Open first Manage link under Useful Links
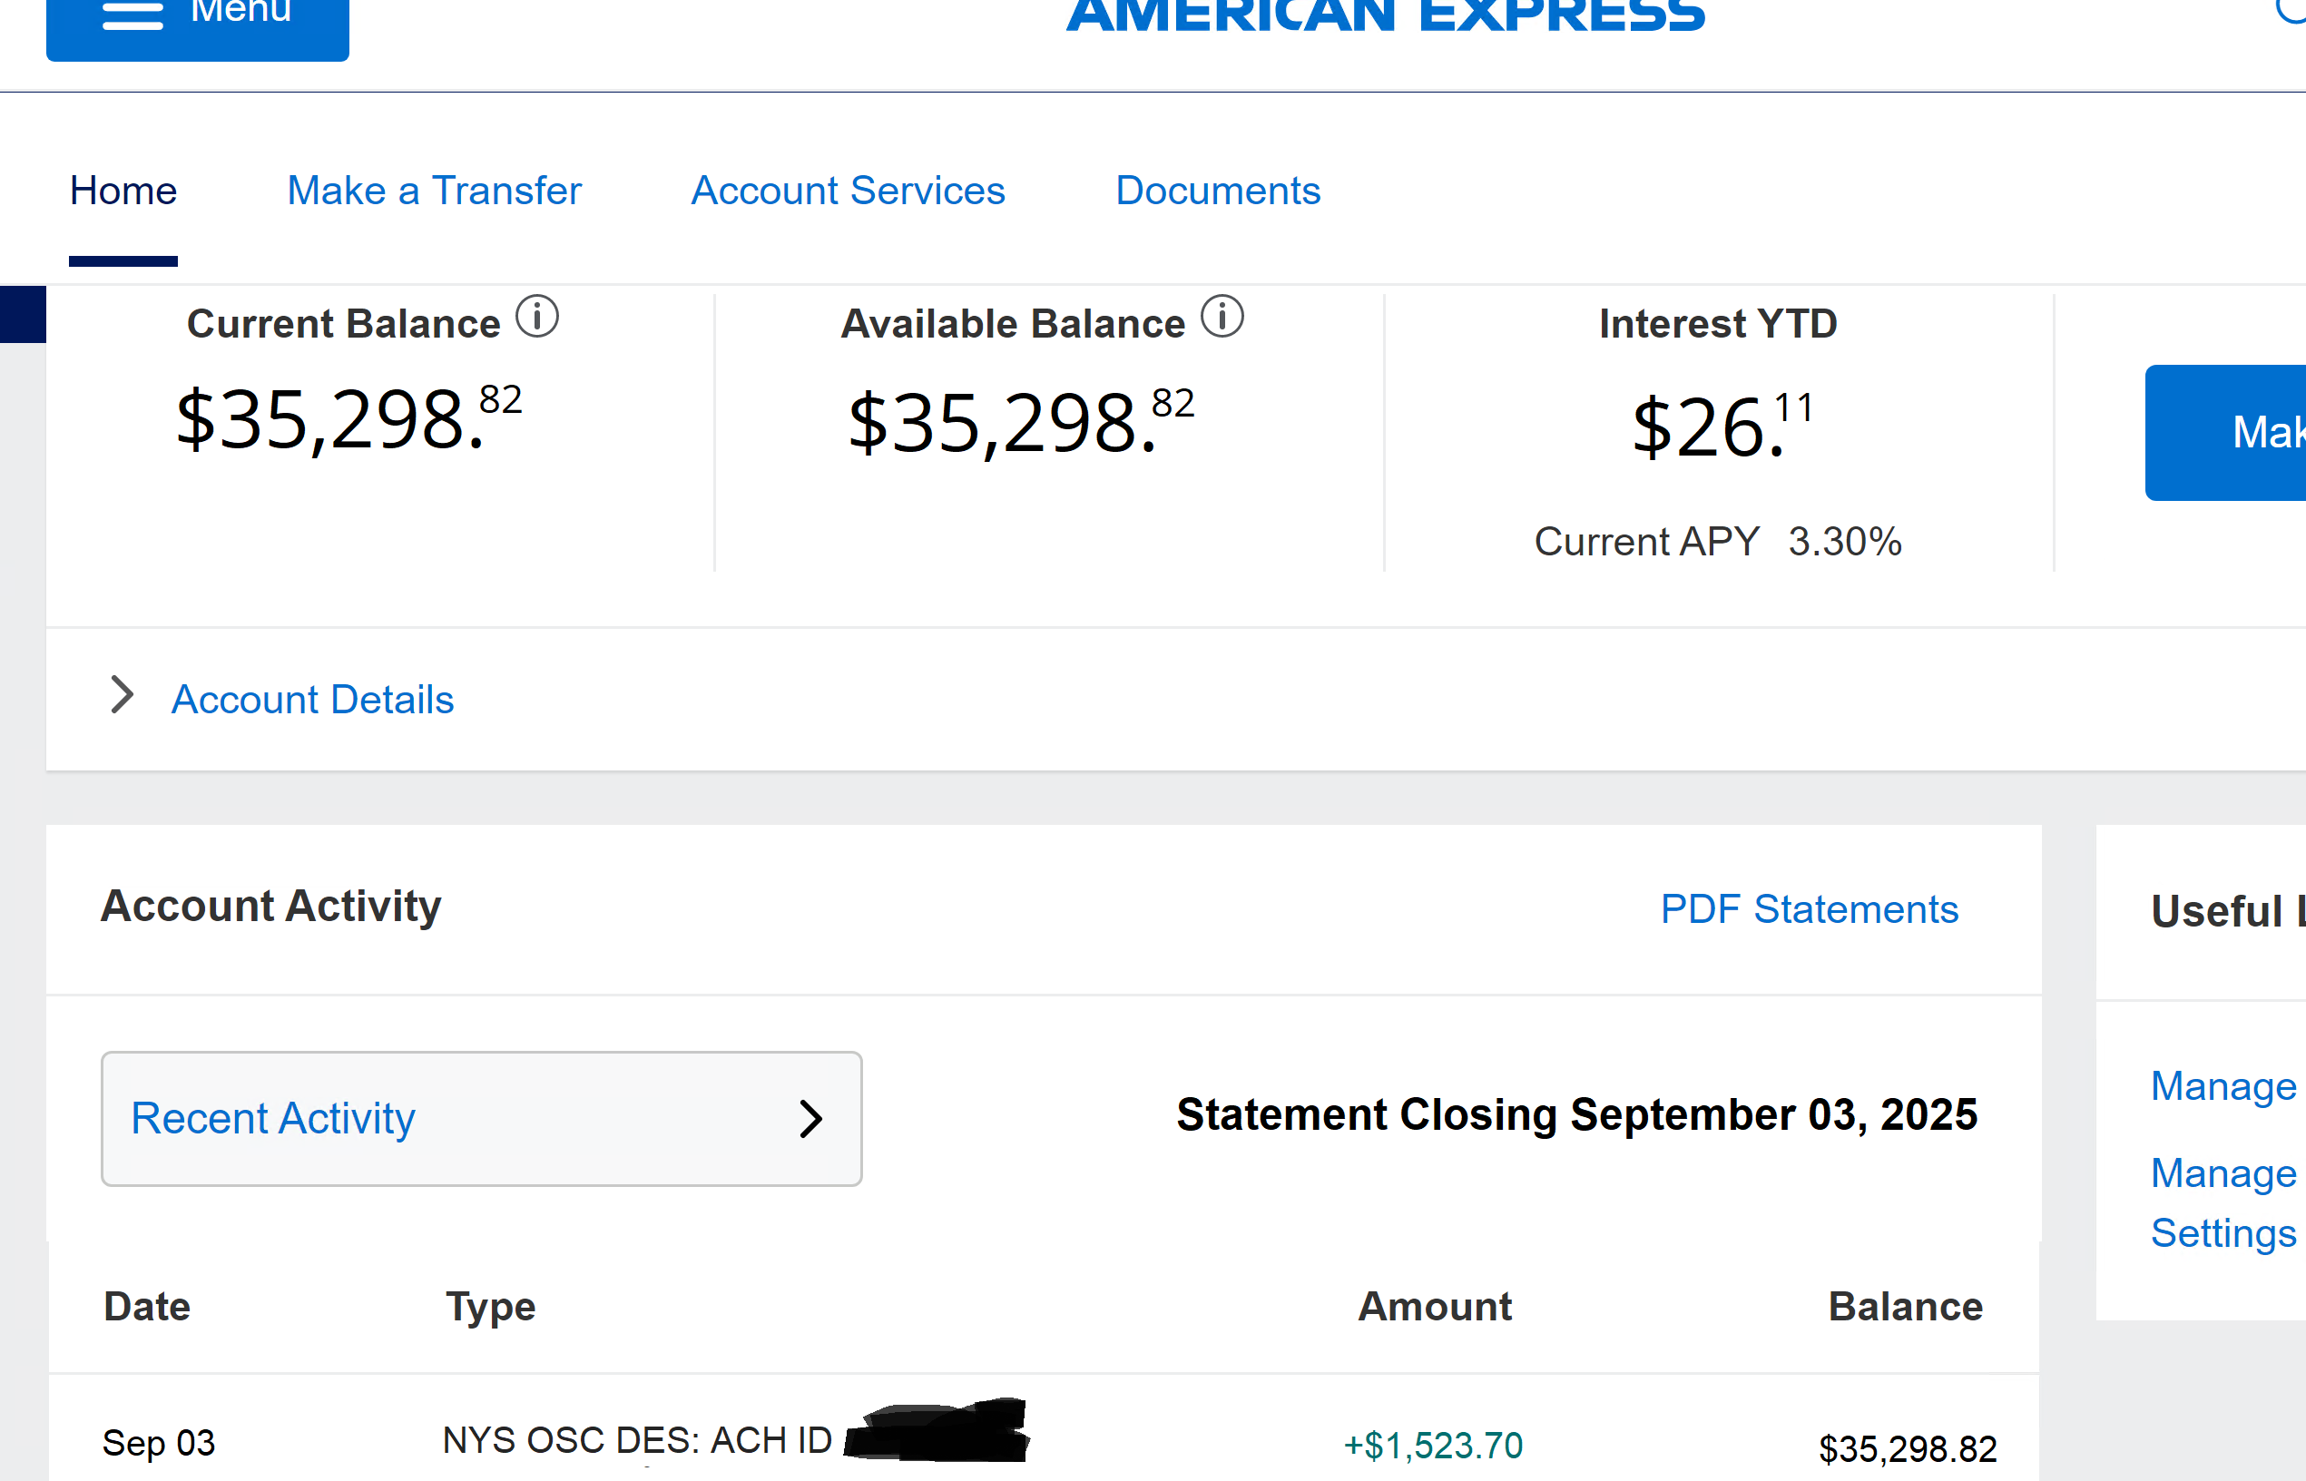The width and height of the screenshot is (2306, 1481). click(2223, 1085)
